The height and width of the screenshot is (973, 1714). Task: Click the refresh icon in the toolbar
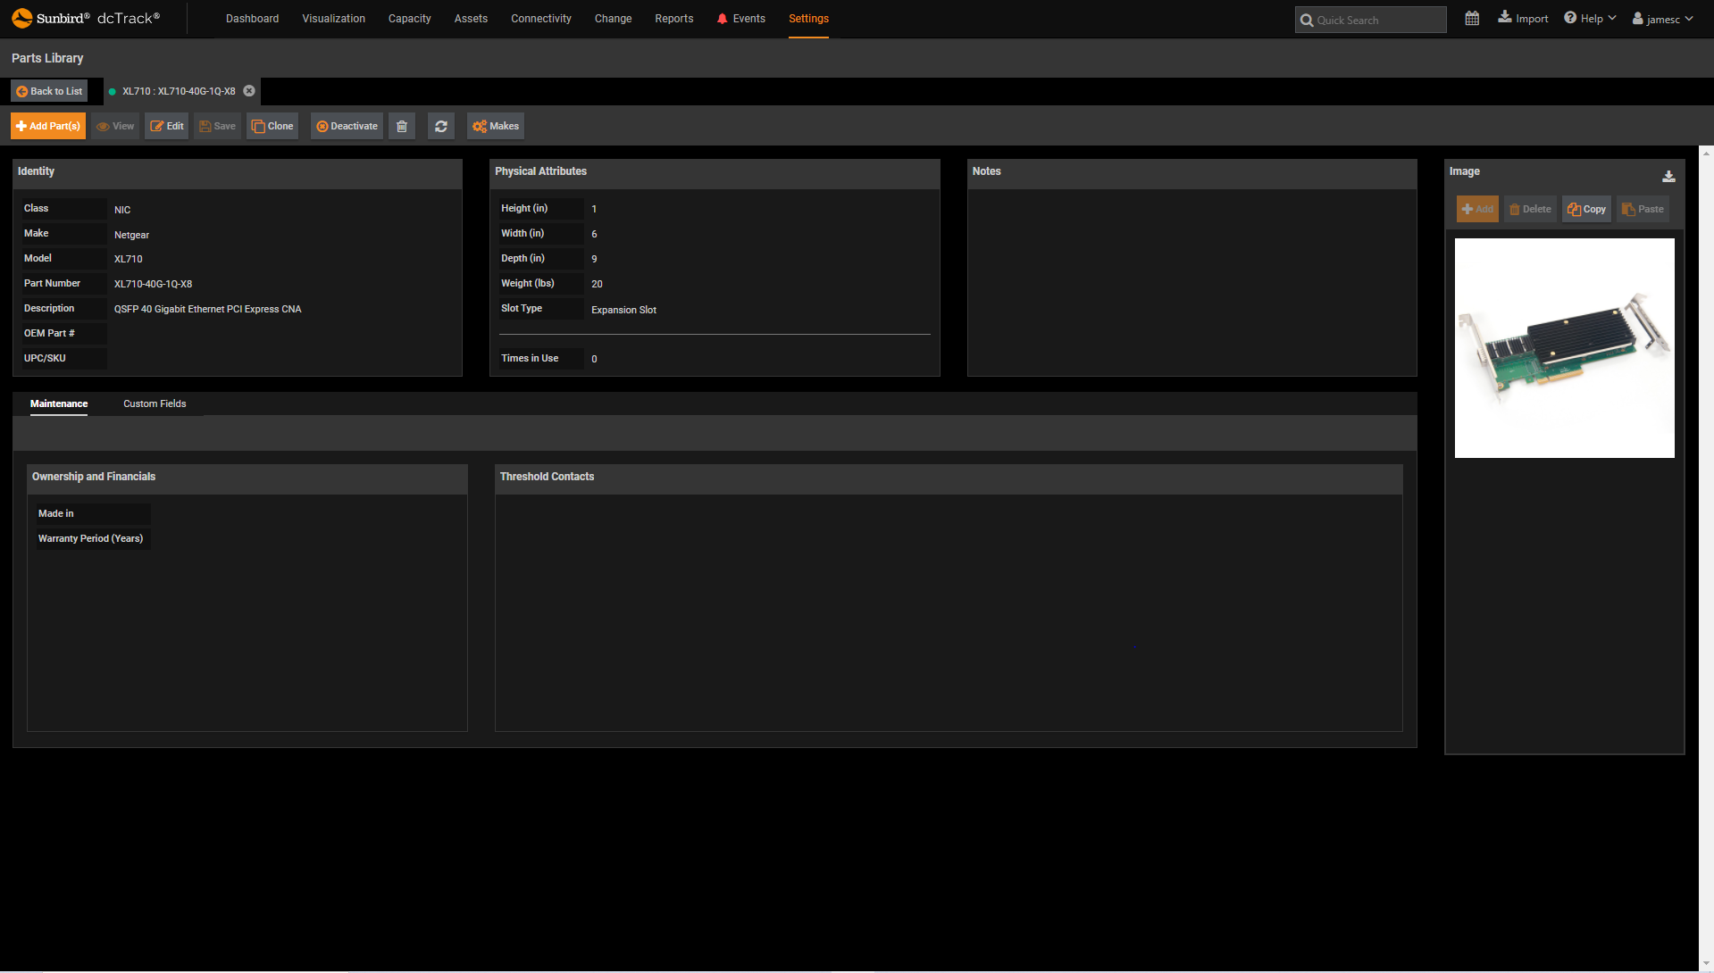[x=440, y=126]
